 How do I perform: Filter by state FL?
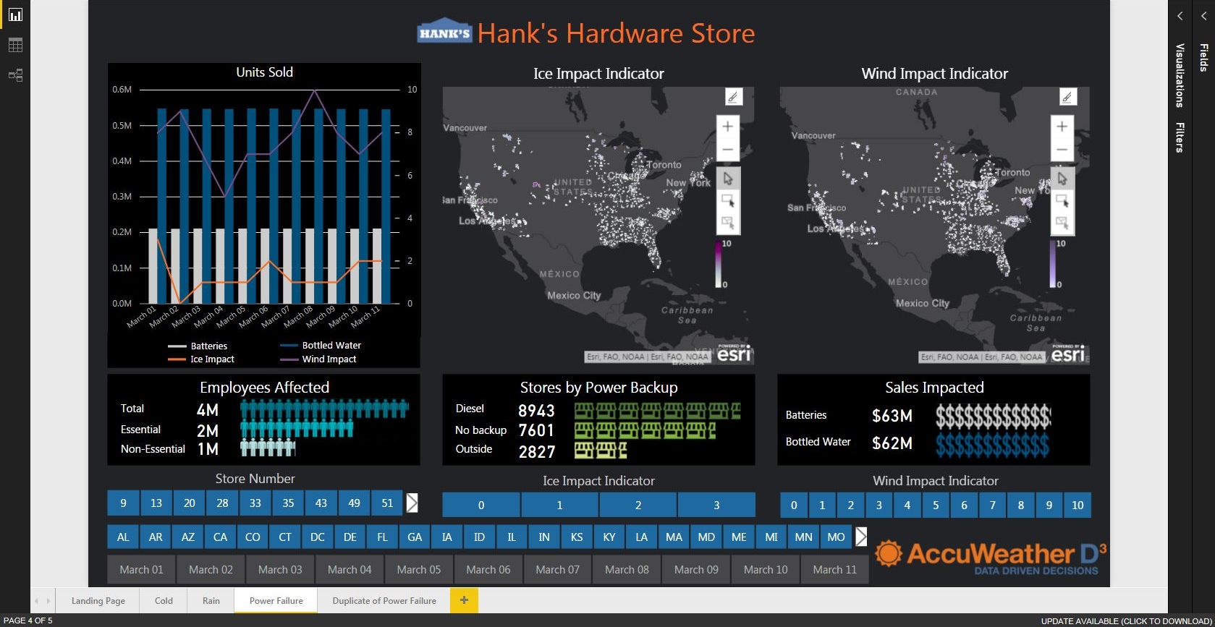click(x=382, y=537)
